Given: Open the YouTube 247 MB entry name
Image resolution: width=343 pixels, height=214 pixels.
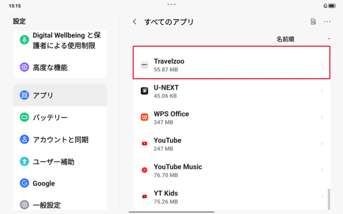Looking at the screenshot, I should pos(167,140).
